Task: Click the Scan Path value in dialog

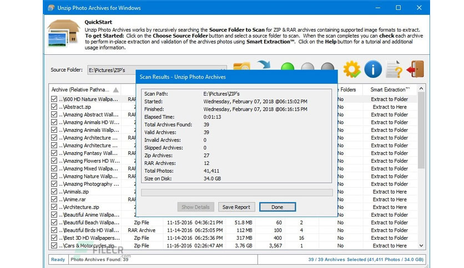Action: 221,94
